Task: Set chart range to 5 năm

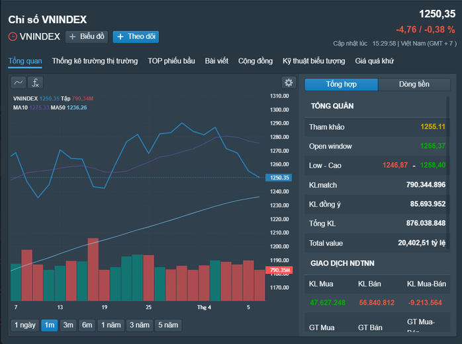Action: [x=168, y=326]
